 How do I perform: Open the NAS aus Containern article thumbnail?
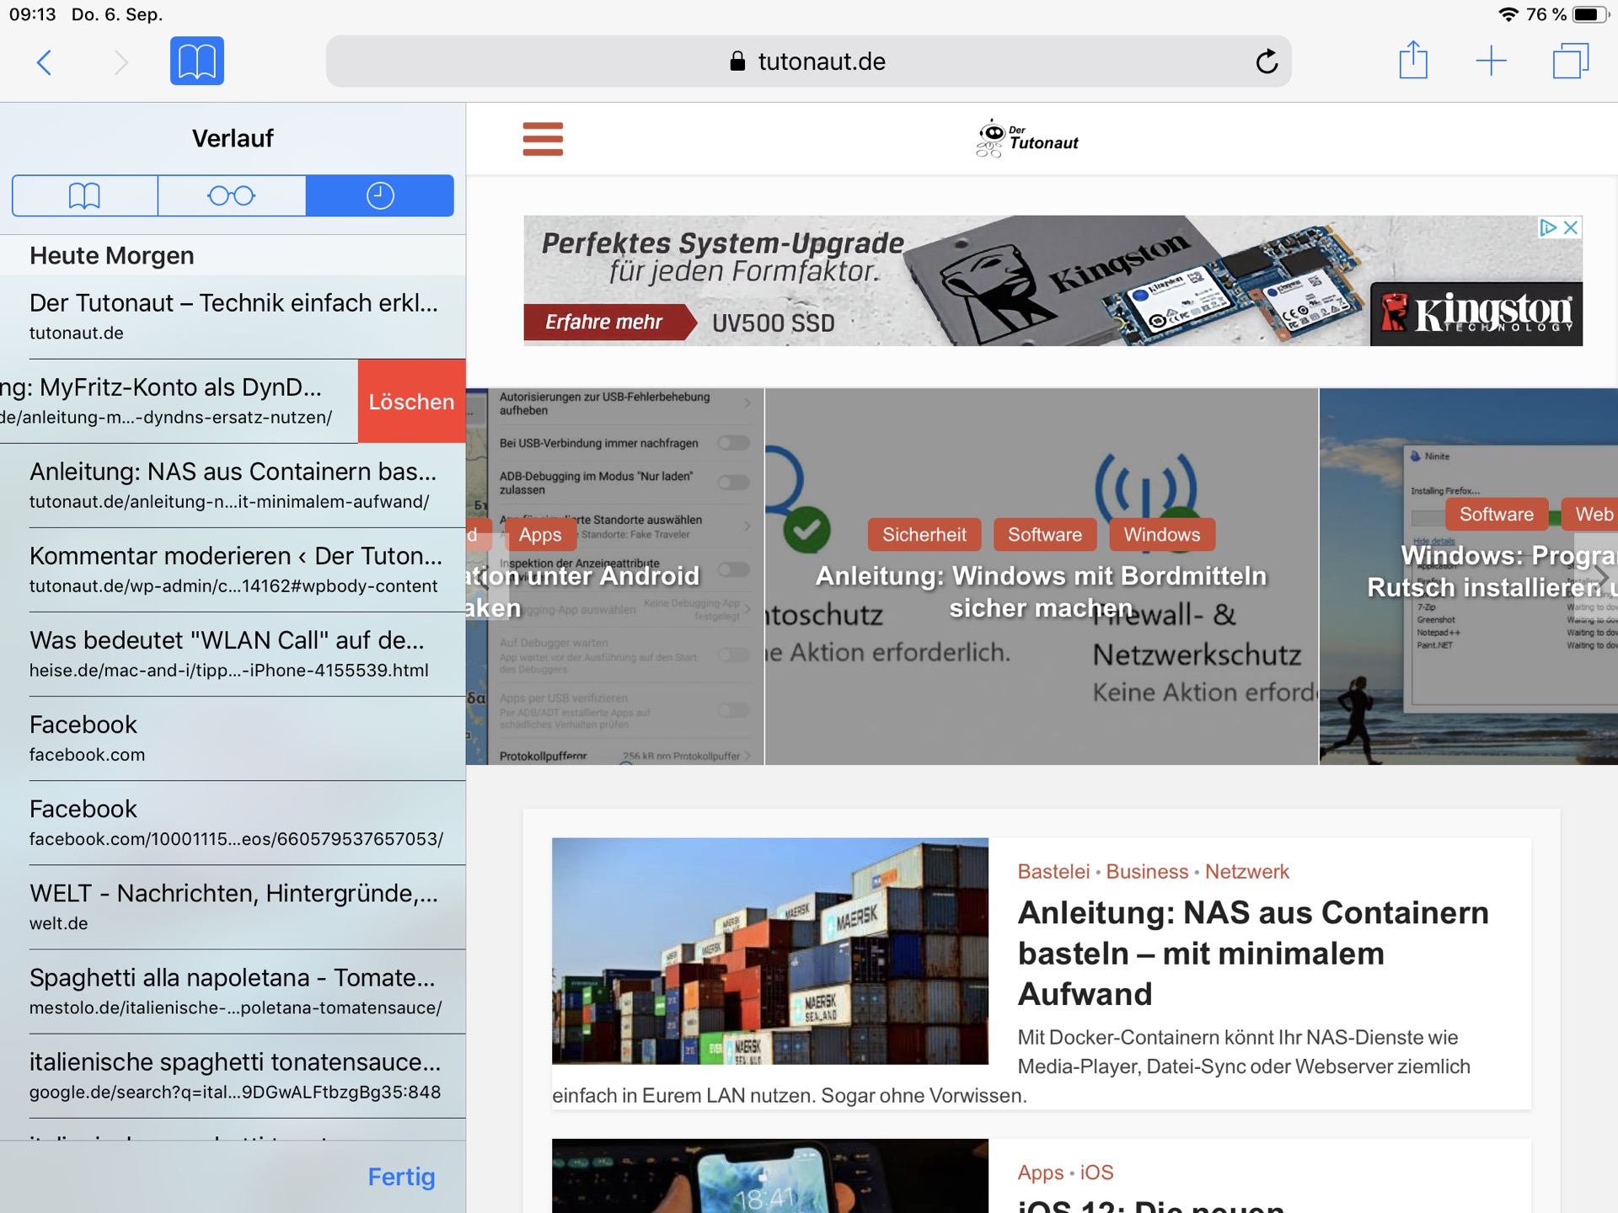[x=769, y=950]
